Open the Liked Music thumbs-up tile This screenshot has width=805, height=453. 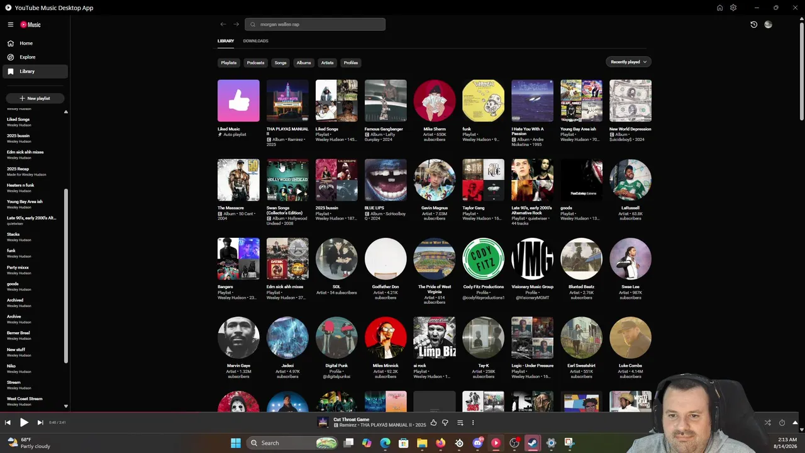(x=238, y=101)
